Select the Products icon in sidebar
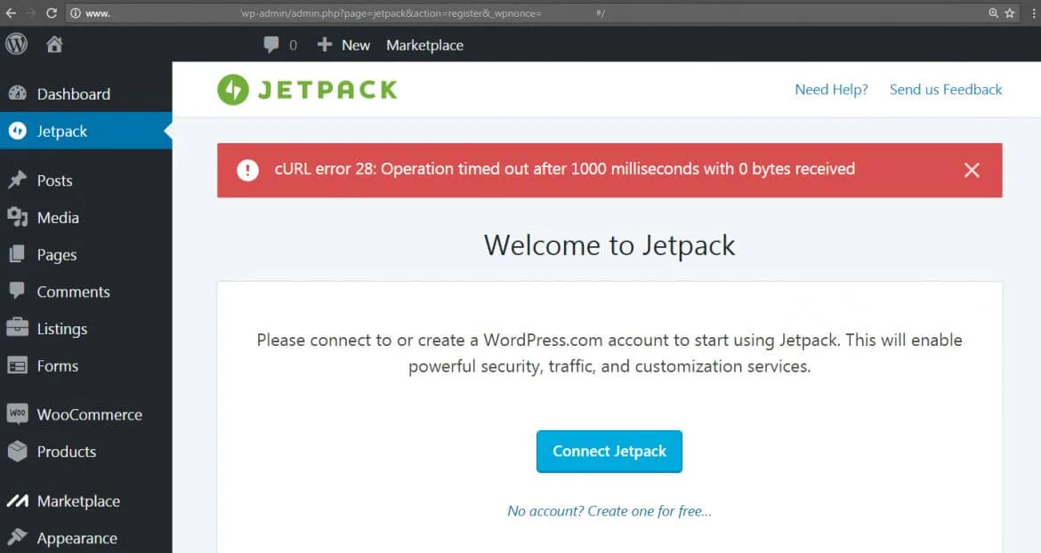This screenshot has width=1041, height=553. 20,452
